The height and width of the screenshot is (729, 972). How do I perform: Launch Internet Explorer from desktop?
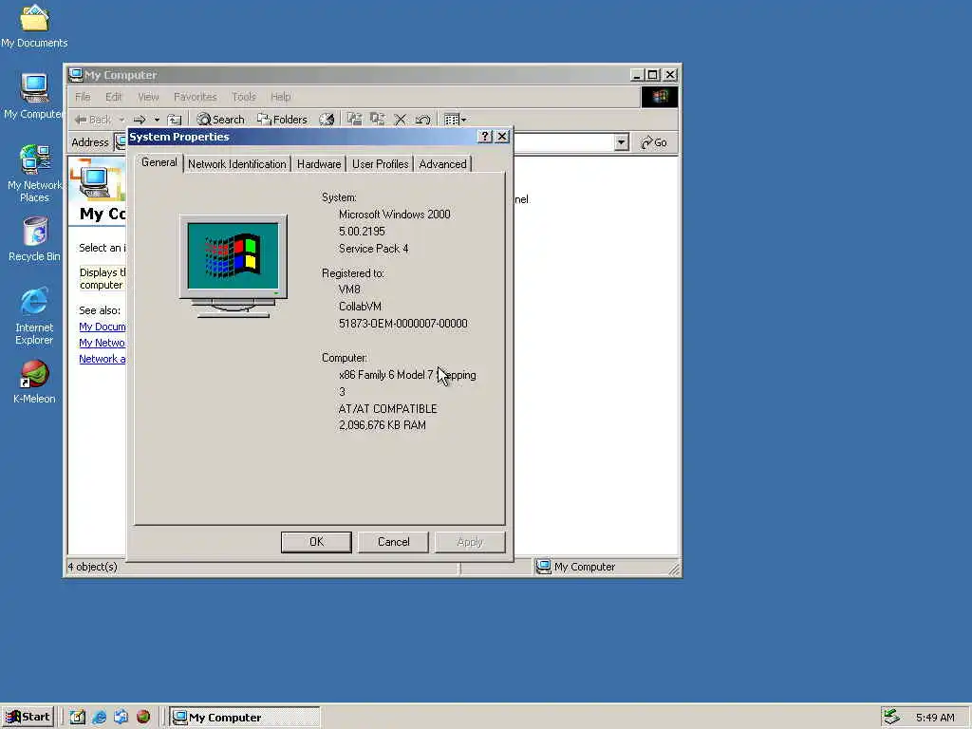coord(34,315)
